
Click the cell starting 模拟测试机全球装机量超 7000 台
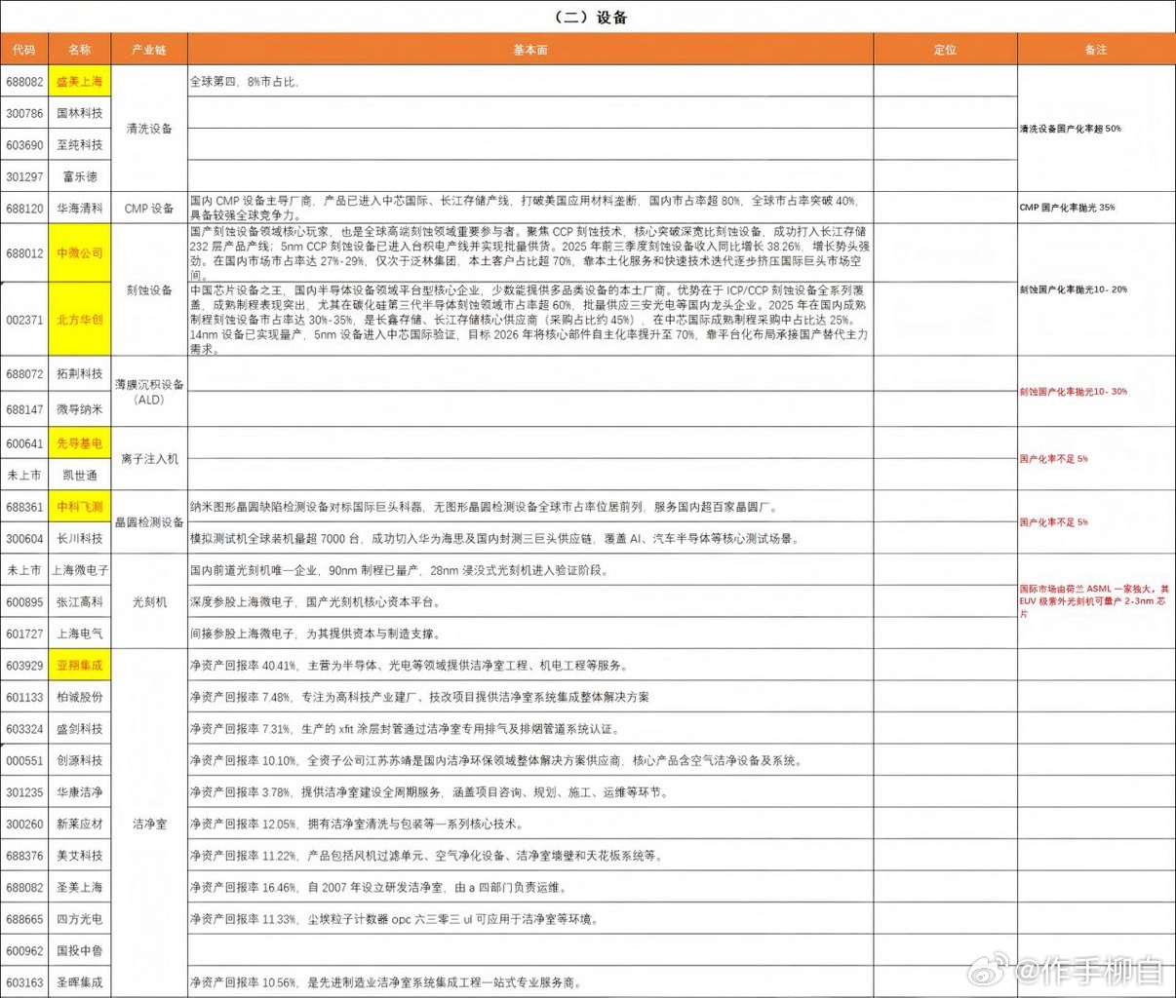click(530, 538)
